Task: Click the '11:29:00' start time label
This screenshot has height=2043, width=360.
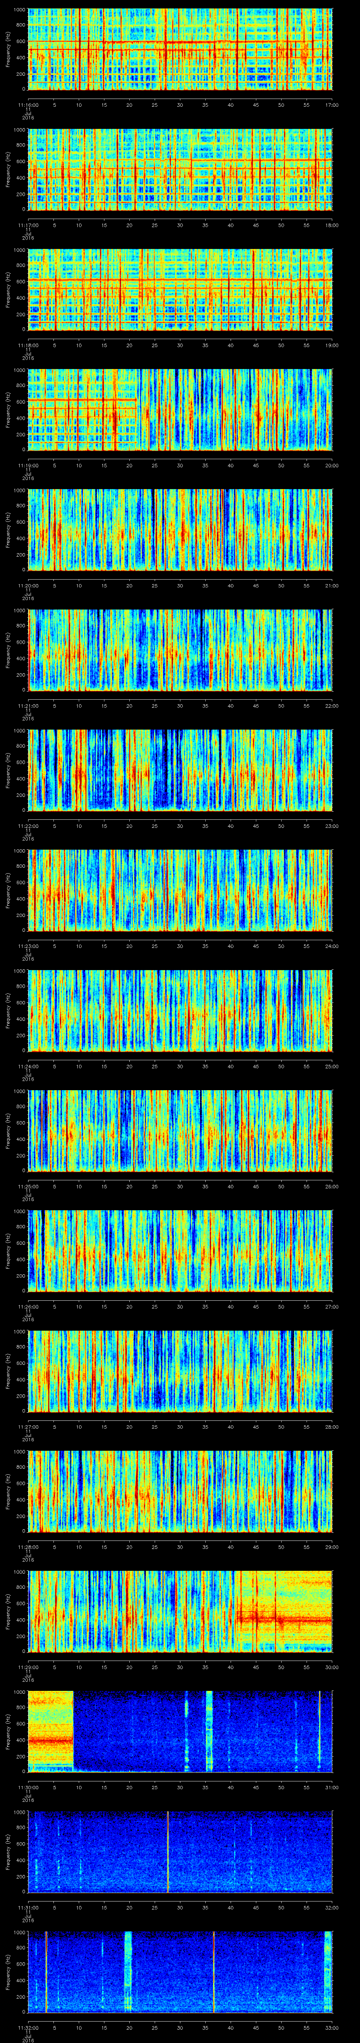Action: tap(28, 1667)
